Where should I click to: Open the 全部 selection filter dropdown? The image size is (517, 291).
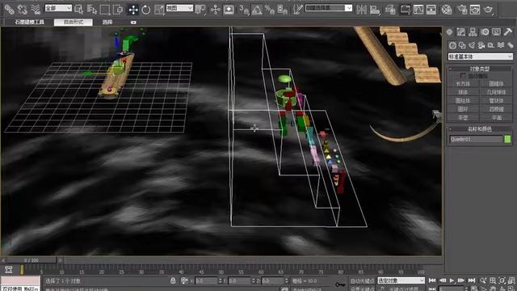[58, 8]
